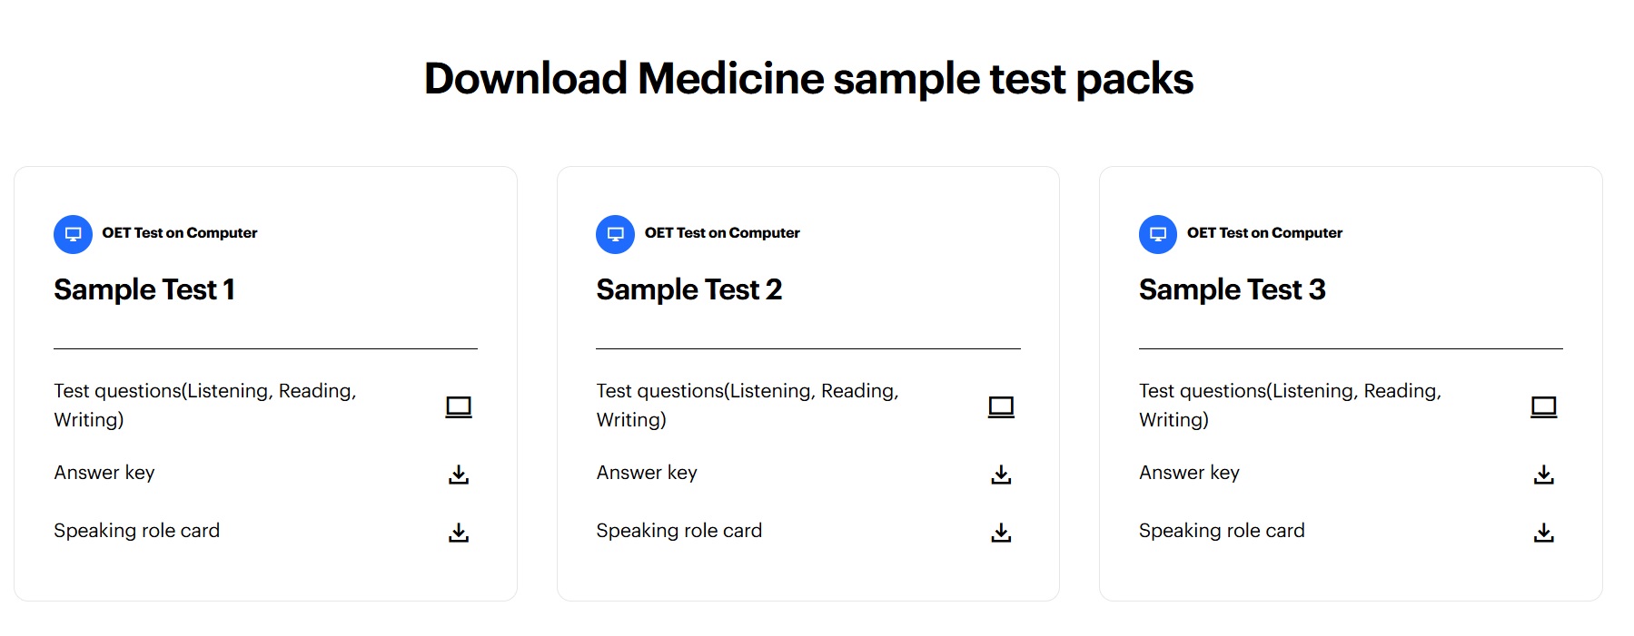
Task: Download Sample Test 3 answer key
Action: tap(1544, 475)
